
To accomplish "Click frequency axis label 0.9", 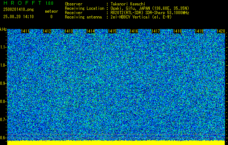I will tap(3, 83).
